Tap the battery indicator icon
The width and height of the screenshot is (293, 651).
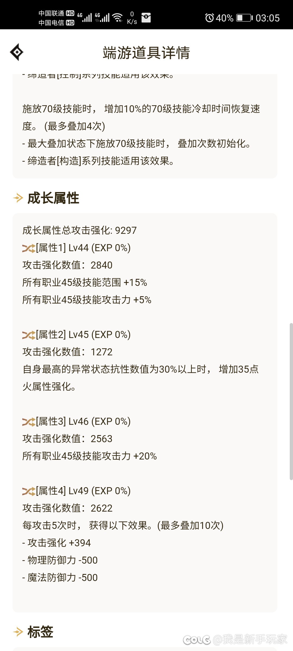coord(244,18)
